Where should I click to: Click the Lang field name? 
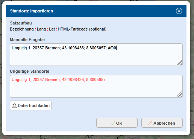41,29
